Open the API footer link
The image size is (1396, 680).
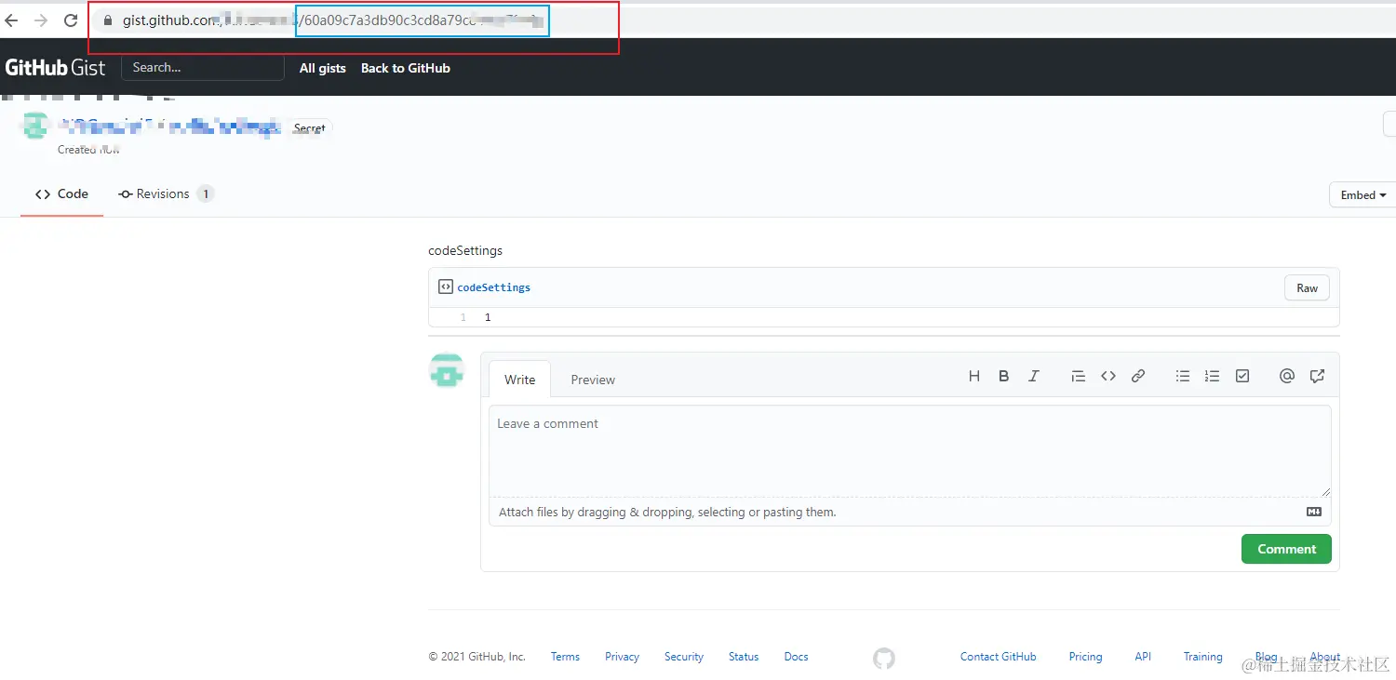1143,657
